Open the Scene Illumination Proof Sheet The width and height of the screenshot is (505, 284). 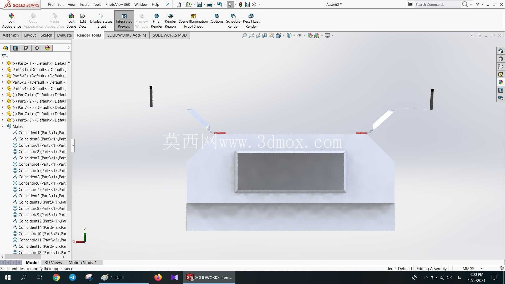(193, 21)
